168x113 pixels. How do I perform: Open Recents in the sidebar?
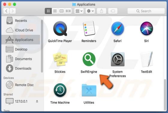click(x=21, y=21)
